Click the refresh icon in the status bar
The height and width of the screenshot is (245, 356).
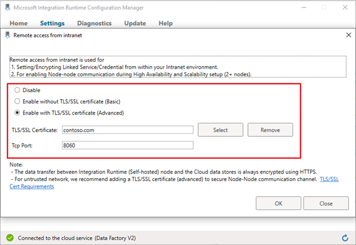click(345, 238)
